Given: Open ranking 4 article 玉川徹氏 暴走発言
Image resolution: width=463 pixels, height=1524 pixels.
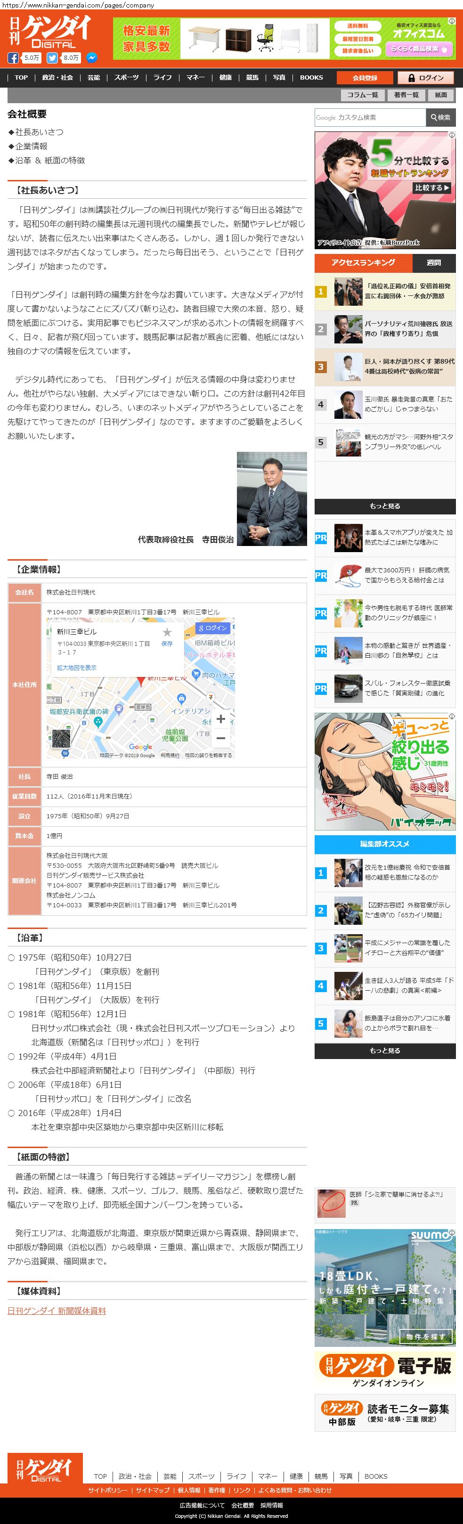Looking at the screenshot, I should [x=385, y=404].
